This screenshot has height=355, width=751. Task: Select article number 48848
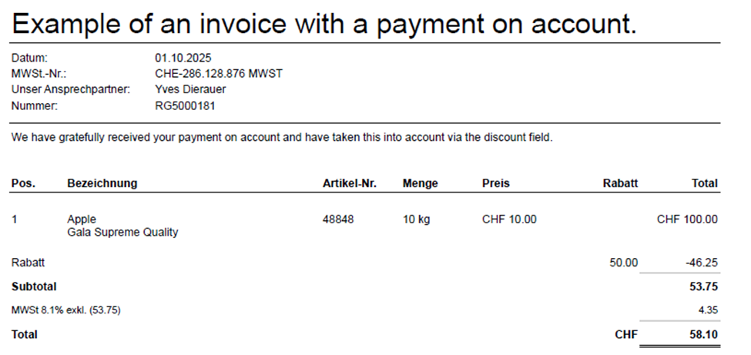point(338,219)
